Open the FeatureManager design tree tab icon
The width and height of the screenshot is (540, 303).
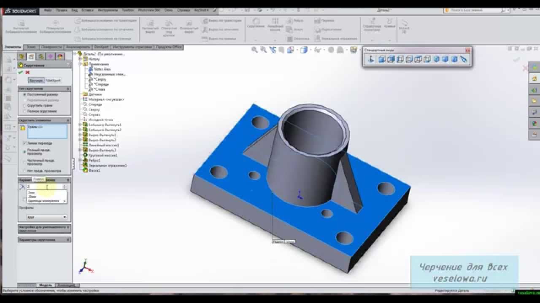[22, 56]
